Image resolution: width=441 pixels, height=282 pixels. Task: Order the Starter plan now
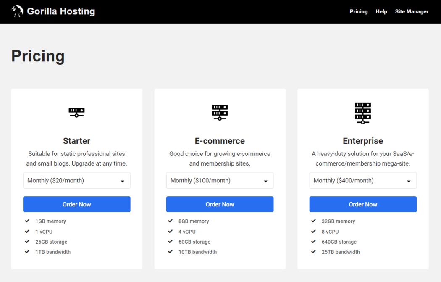(x=76, y=204)
